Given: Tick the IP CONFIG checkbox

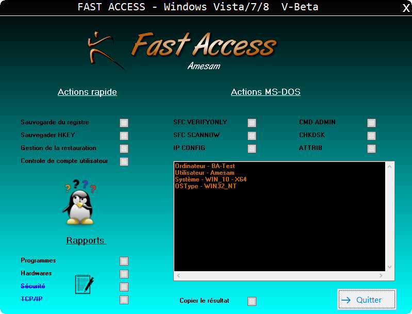Looking at the screenshot, I should (252, 148).
